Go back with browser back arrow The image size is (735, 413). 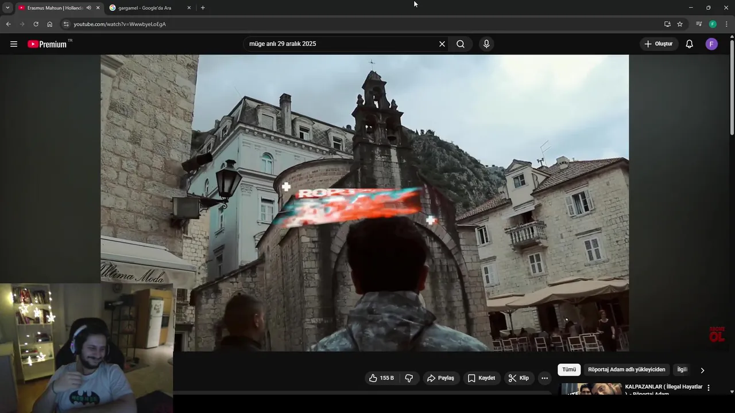pyautogui.click(x=8, y=24)
